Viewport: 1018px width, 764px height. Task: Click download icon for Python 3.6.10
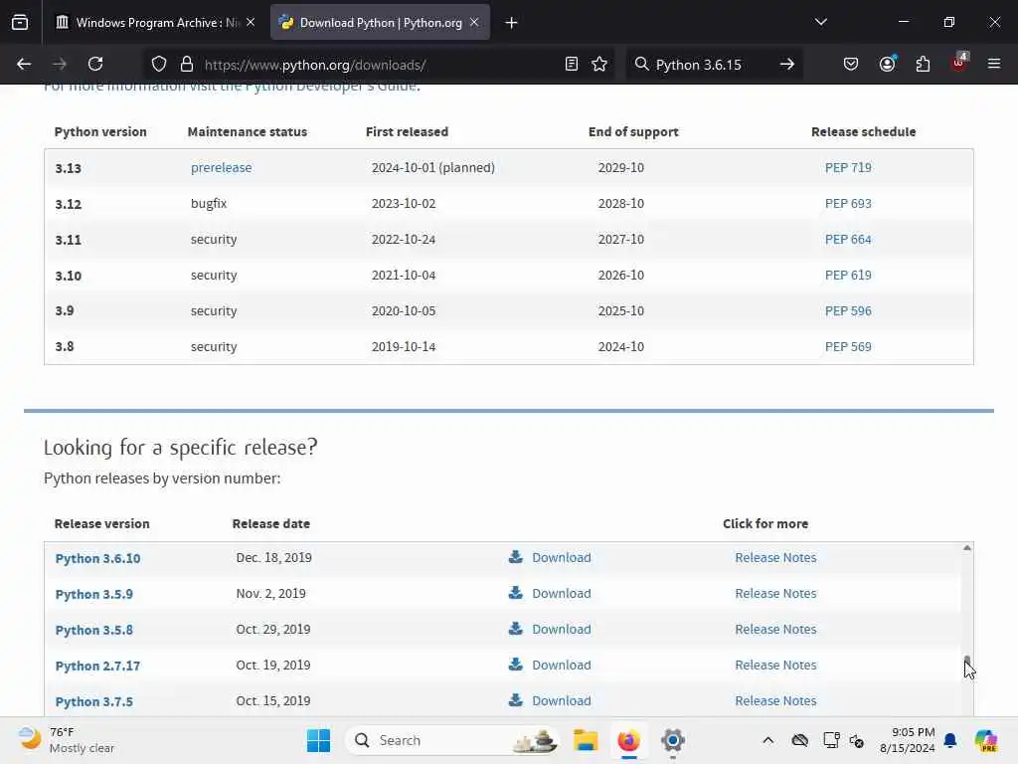click(x=516, y=557)
